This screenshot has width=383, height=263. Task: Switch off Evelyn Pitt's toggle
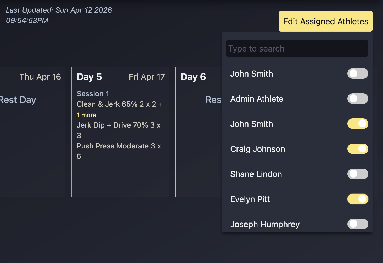pos(358,199)
